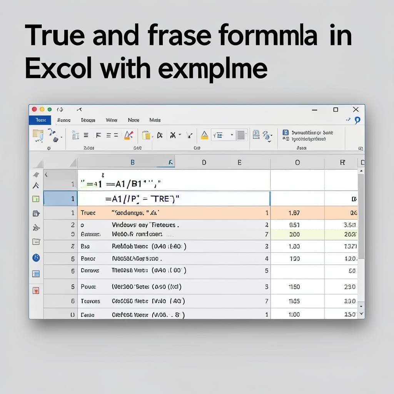Click the small brush icon next to the X dropdown

(x=189, y=136)
